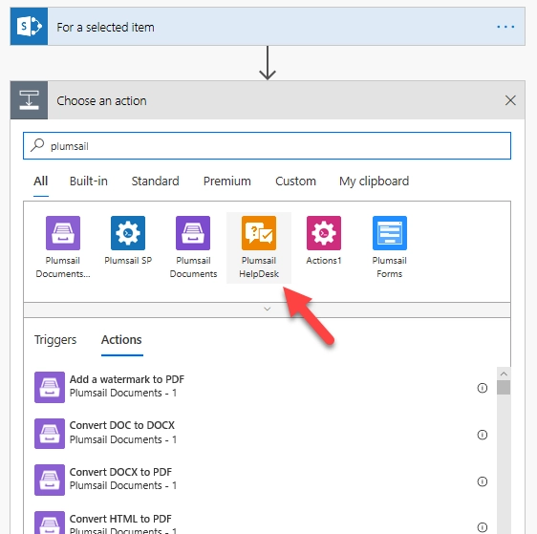Click the Convert DOCX to PDF icon

click(x=50, y=480)
